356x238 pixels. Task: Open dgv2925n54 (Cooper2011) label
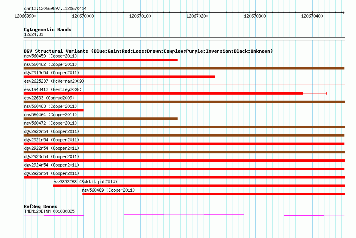pyautogui.click(x=52, y=173)
